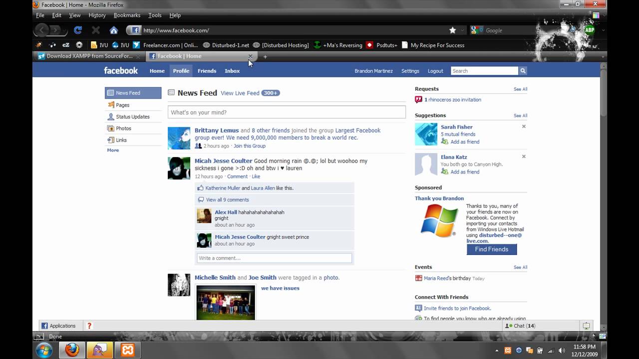Screen dimensions: 639x359
Task: Open Applications in the bottom bar
Action: click(58, 326)
